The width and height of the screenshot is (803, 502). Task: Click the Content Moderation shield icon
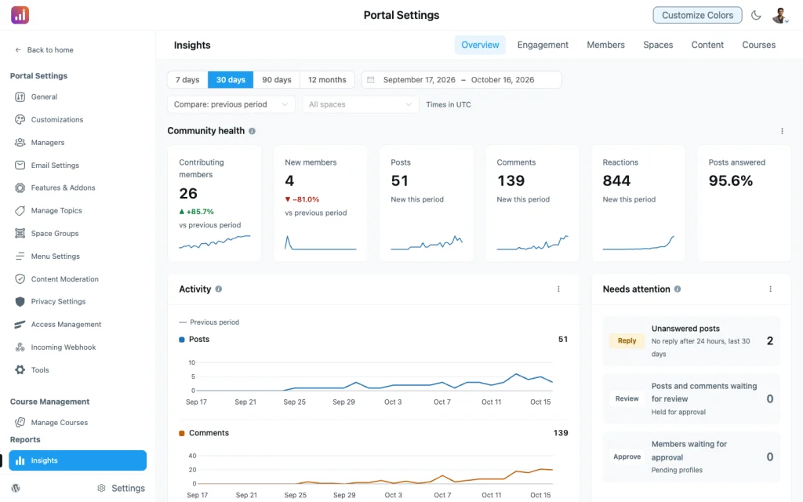pyautogui.click(x=20, y=279)
